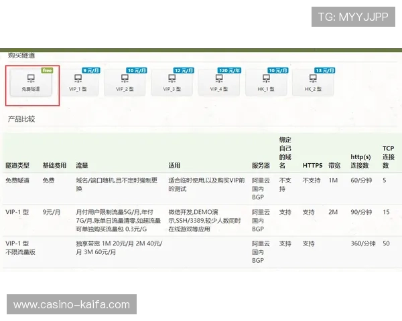The height and width of the screenshot is (321, 402).
Task: Click the 带宽 column header
Action: [334, 166]
